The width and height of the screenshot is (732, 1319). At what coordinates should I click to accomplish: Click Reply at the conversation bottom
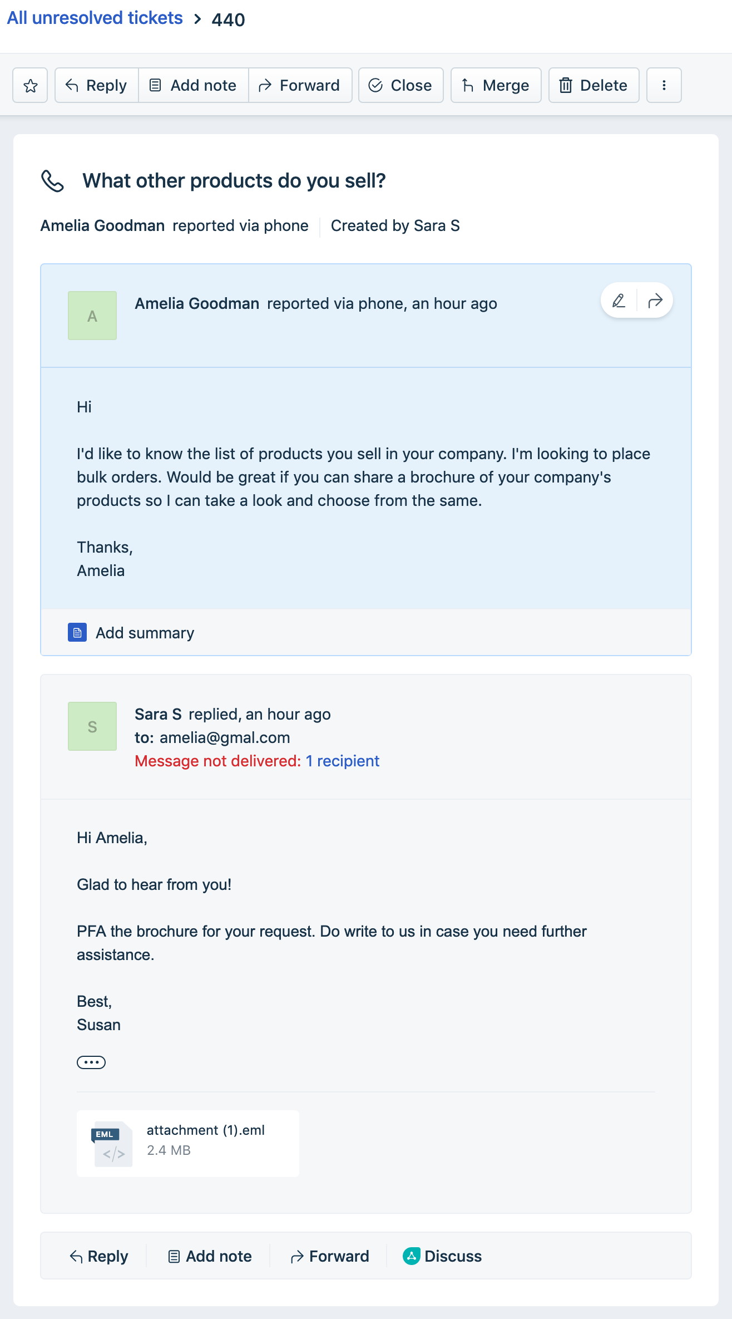[x=99, y=1256]
